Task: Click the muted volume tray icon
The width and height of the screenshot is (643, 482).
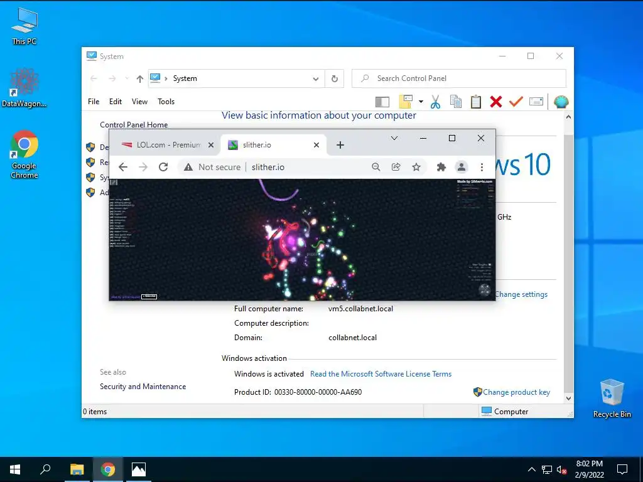Action: [x=561, y=469]
